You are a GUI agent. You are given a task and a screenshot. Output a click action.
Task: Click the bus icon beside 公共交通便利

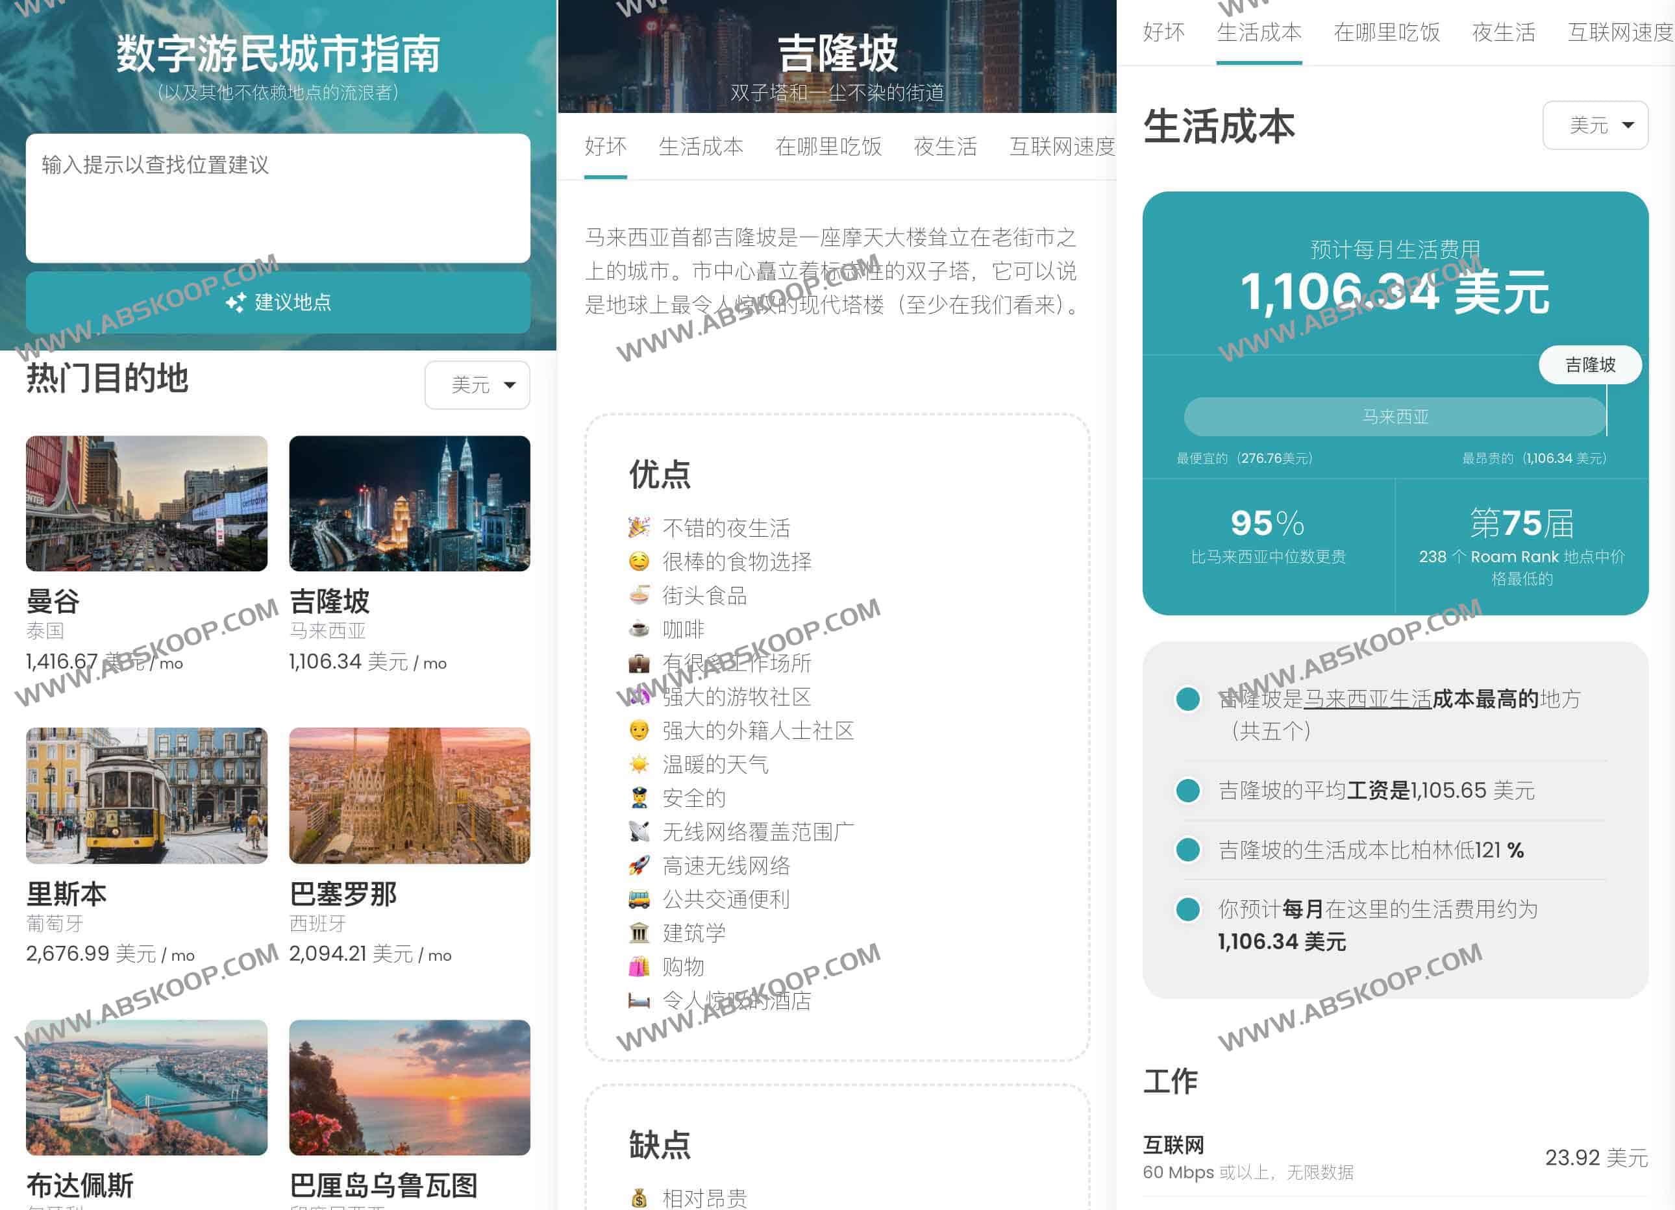click(x=639, y=899)
